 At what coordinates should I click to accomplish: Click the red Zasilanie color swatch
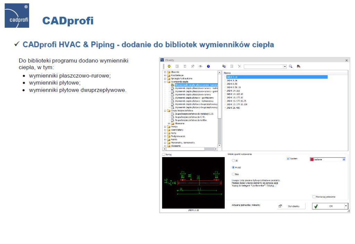pos(312,159)
